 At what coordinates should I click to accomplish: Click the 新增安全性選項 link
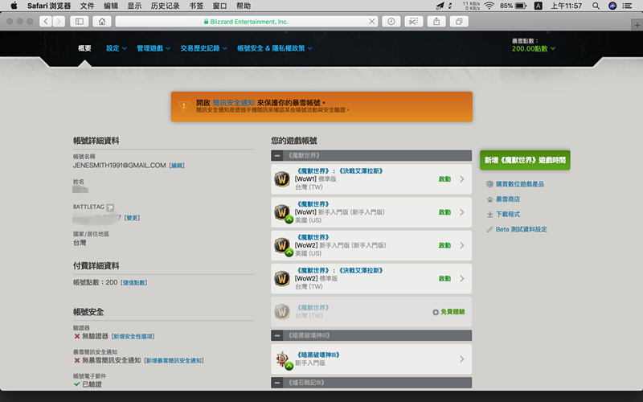[x=133, y=336]
